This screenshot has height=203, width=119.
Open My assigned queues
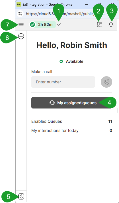point(72,103)
